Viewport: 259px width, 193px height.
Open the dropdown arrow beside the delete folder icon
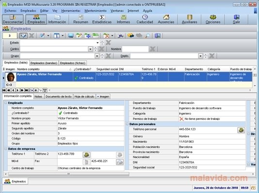(112, 36)
